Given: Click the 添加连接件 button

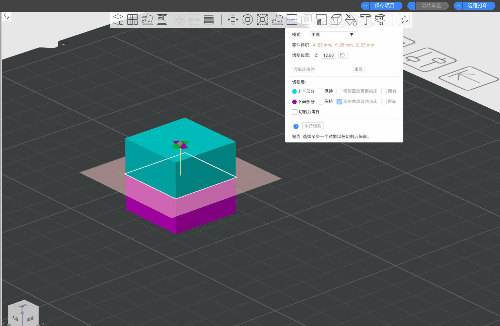Looking at the screenshot, I should pyautogui.click(x=304, y=70).
